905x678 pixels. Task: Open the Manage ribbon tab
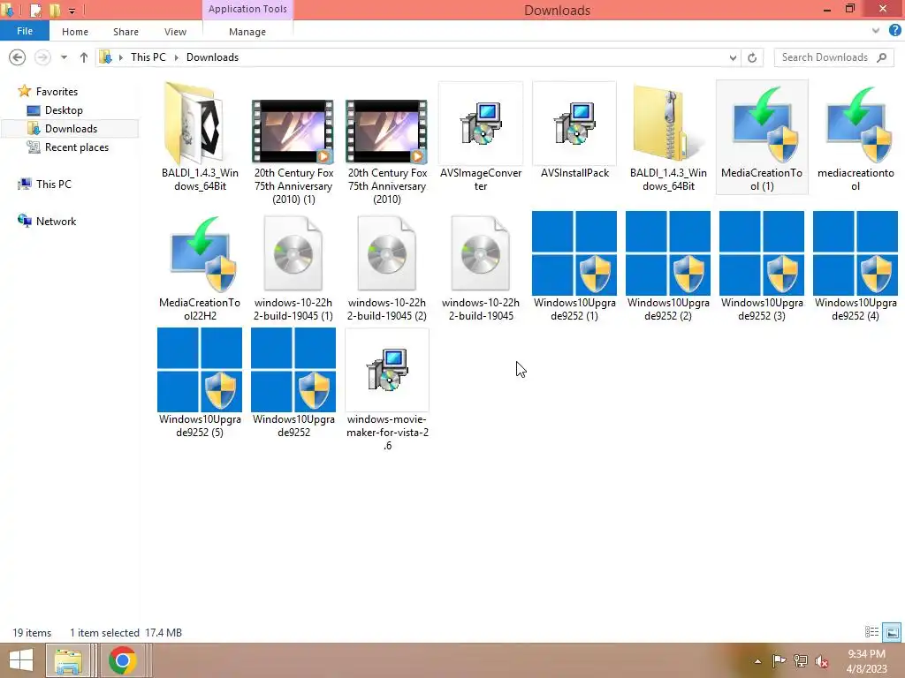point(247,32)
